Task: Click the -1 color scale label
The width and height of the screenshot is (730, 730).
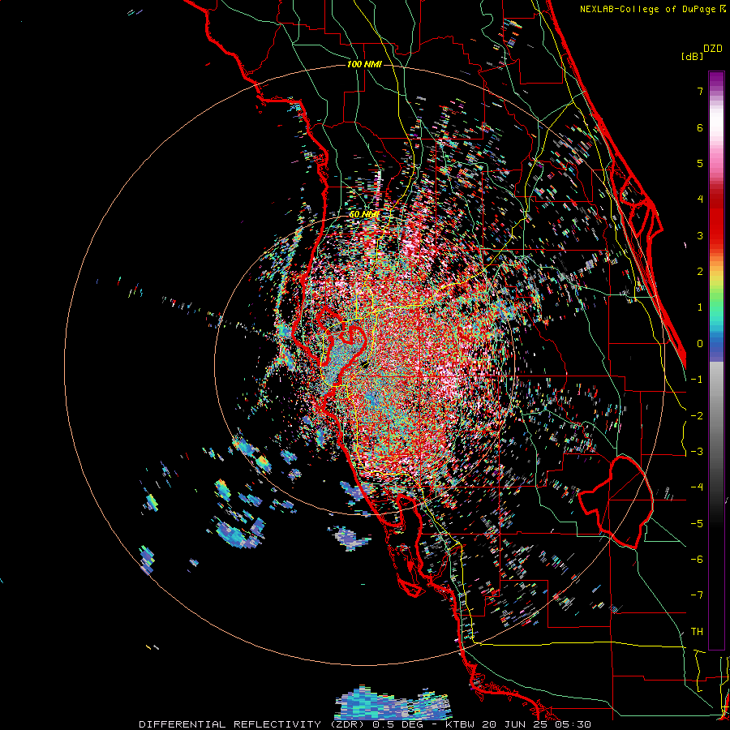Action: tap(697, 380)
